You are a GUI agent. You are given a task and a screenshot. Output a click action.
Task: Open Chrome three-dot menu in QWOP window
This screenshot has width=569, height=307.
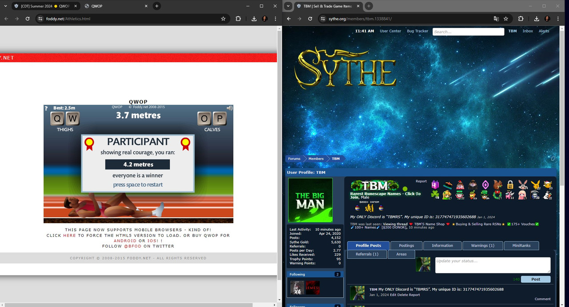click(276, 19)
